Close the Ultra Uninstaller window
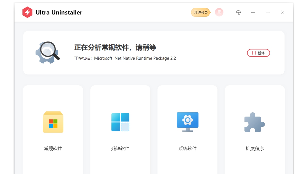307x174 pixels. pyautogui.click(x=282, y=12)
